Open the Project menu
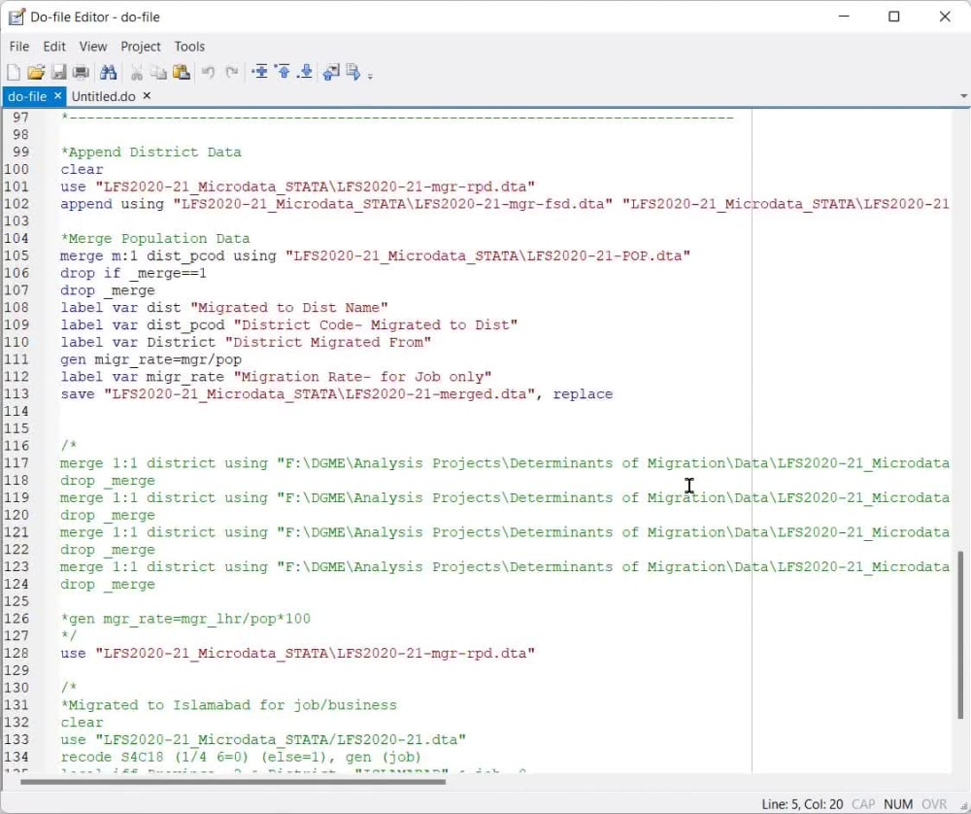Screen dimensions: 971x814 pos(141,47)
